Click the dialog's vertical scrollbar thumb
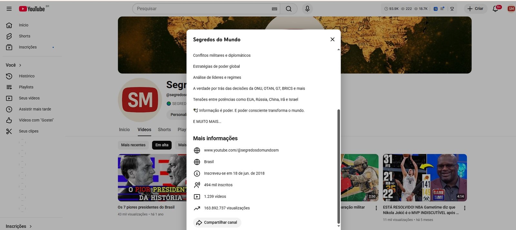 point(339,166)
